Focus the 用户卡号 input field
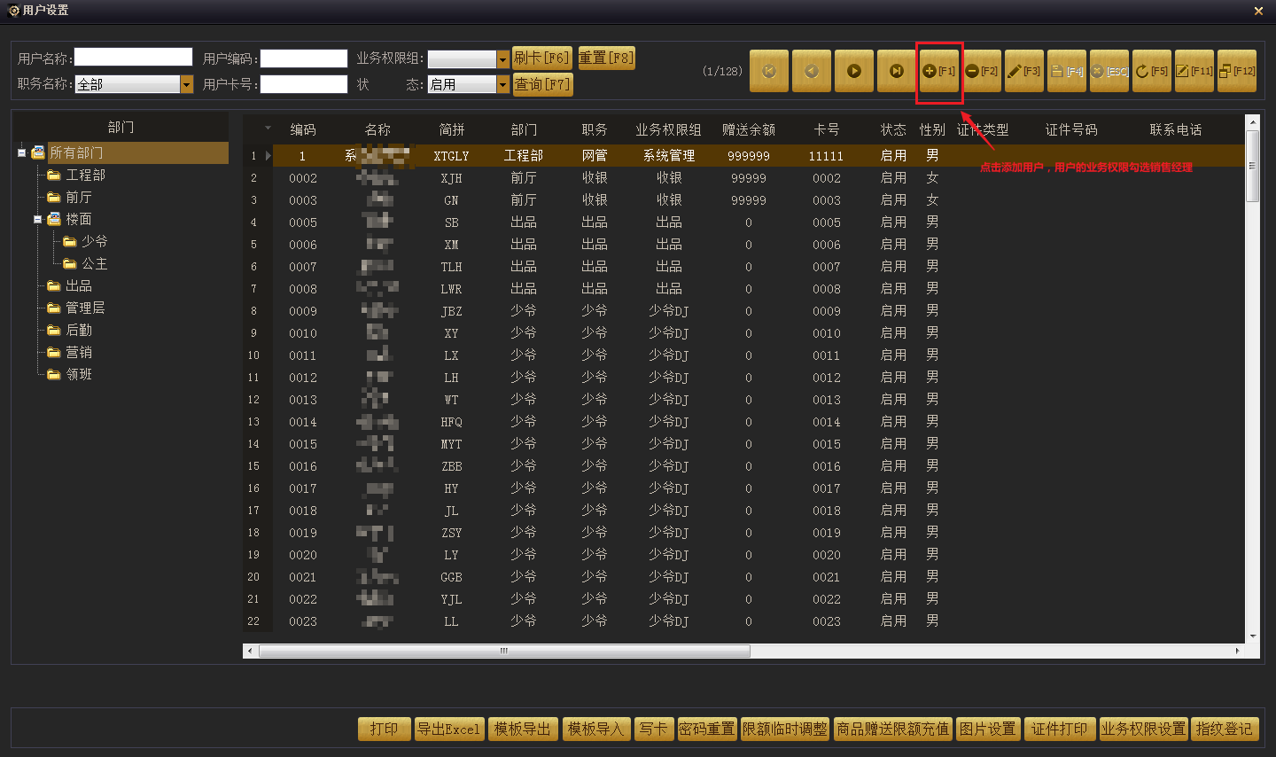Image resolution: width=1276 pixels, height=757 pixels. [x=304, y=84]
